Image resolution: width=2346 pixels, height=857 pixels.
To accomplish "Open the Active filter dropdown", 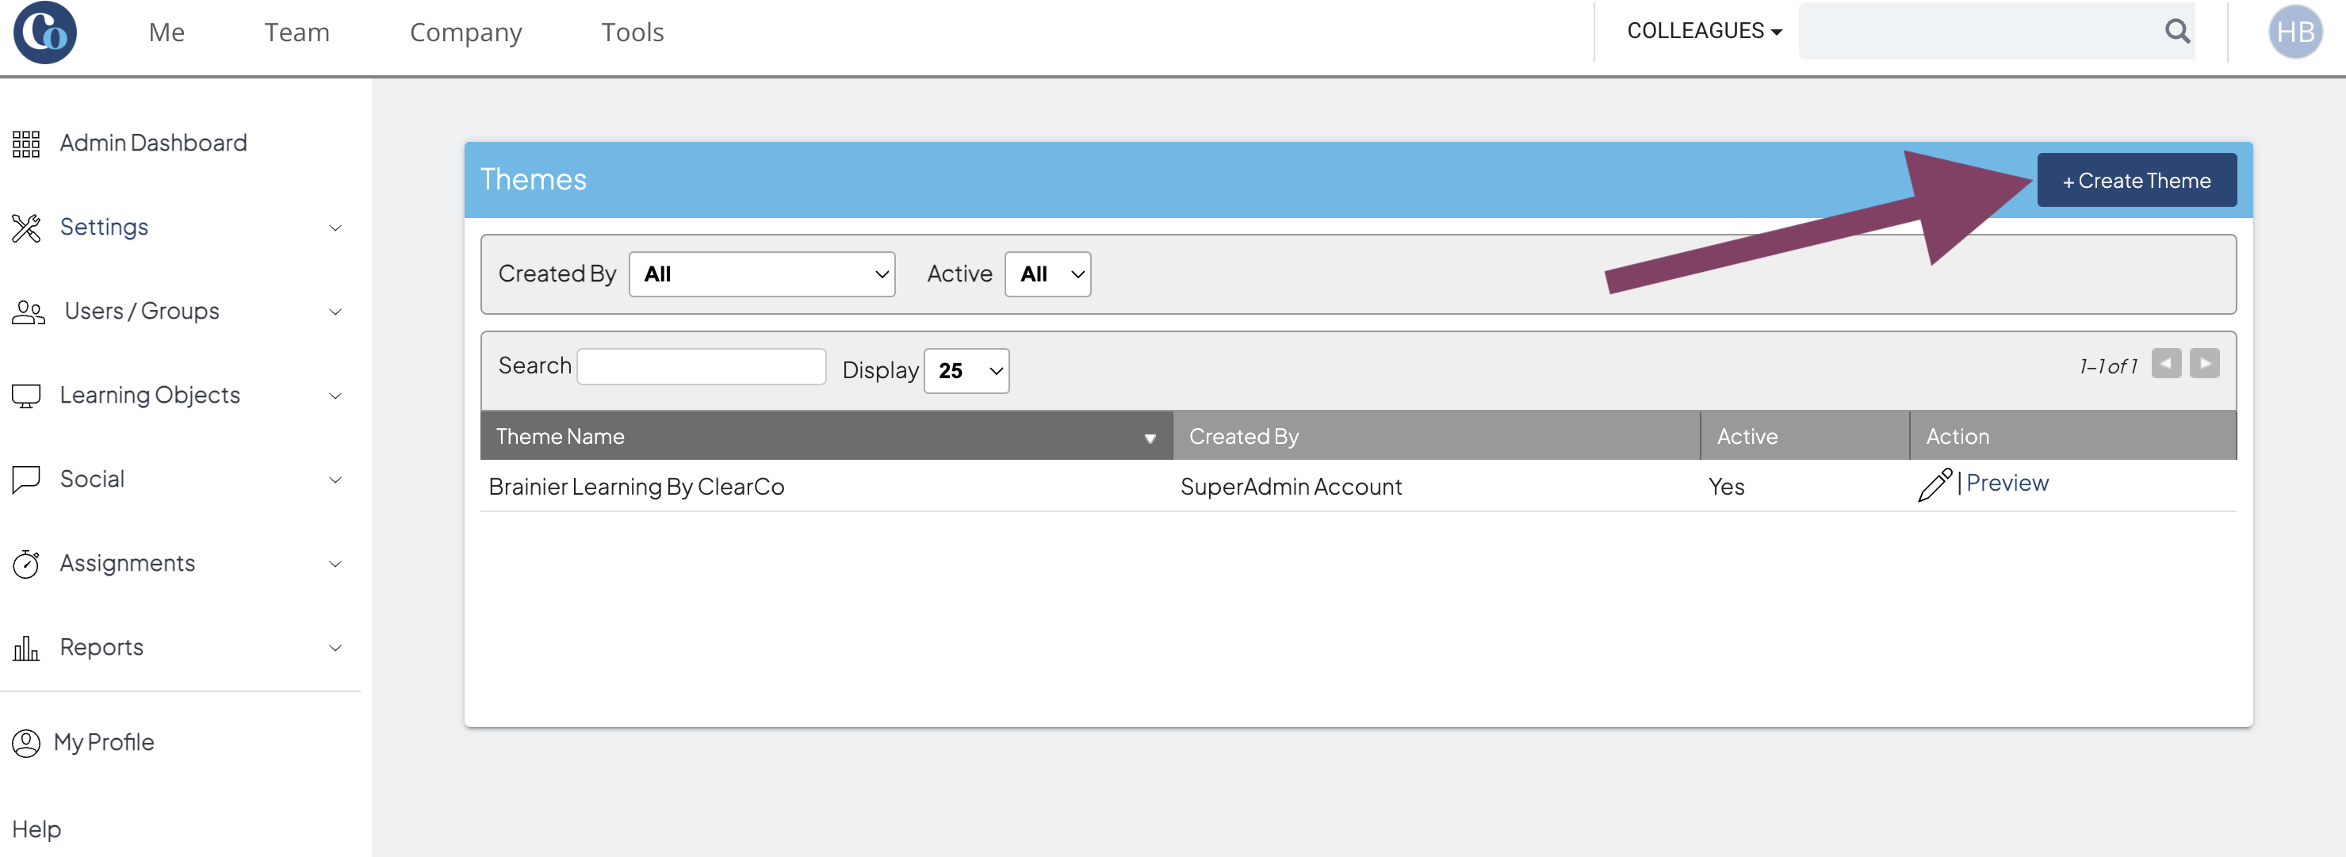I will (x=1047, y=274).
